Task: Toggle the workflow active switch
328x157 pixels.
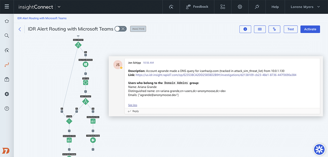Action: click(121, 29)
